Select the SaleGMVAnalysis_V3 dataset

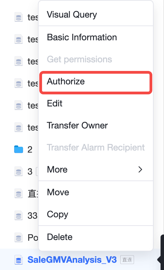click(x=72, y=260)
